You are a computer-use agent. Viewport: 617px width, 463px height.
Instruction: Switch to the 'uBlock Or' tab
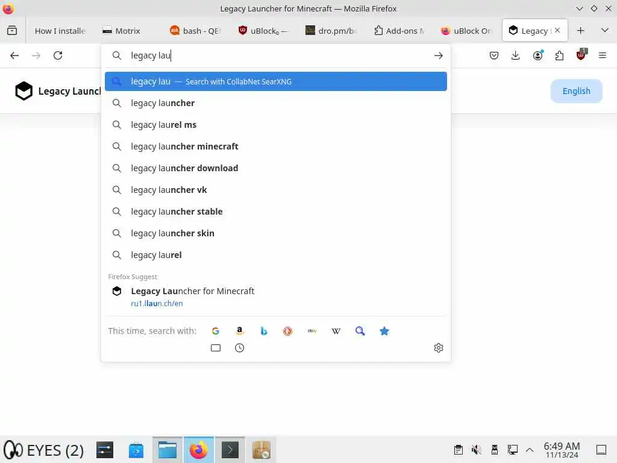click(x=467, y=31)
